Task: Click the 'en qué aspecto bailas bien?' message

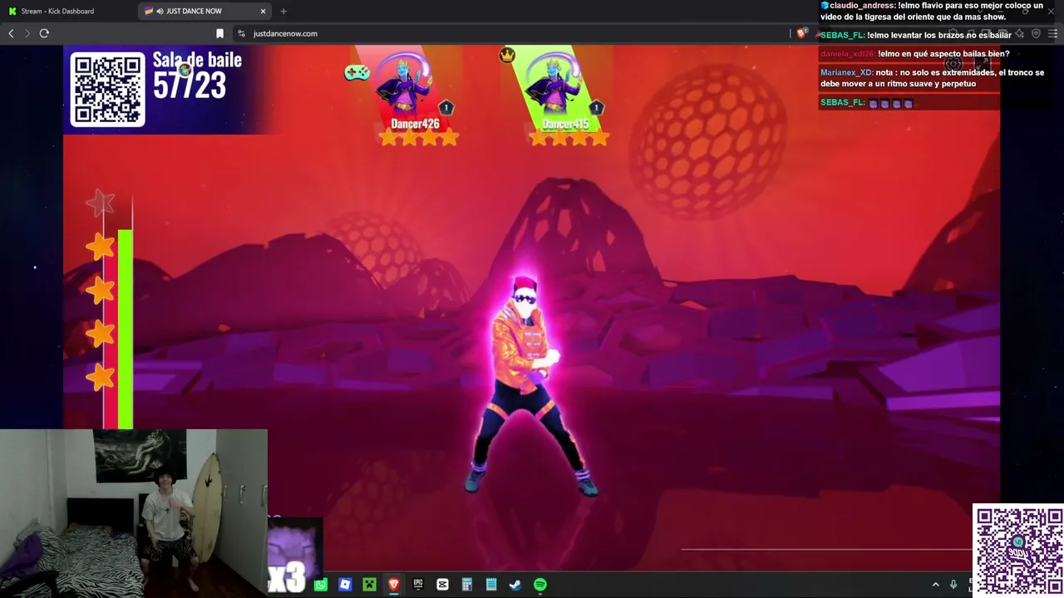Action: [x=943, y=54]
